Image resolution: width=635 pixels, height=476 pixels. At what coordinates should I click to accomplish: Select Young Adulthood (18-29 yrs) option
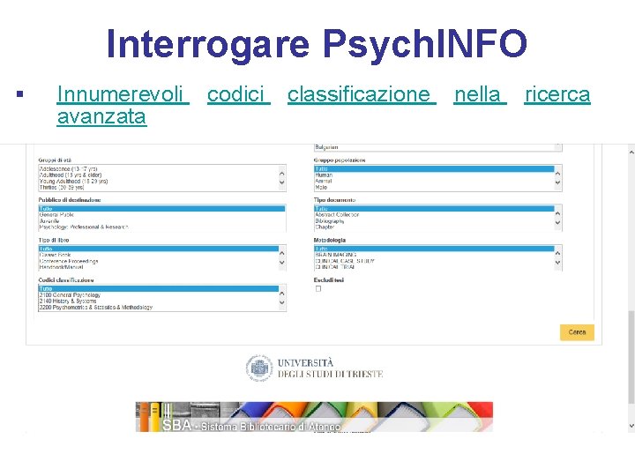click(159, 182)
